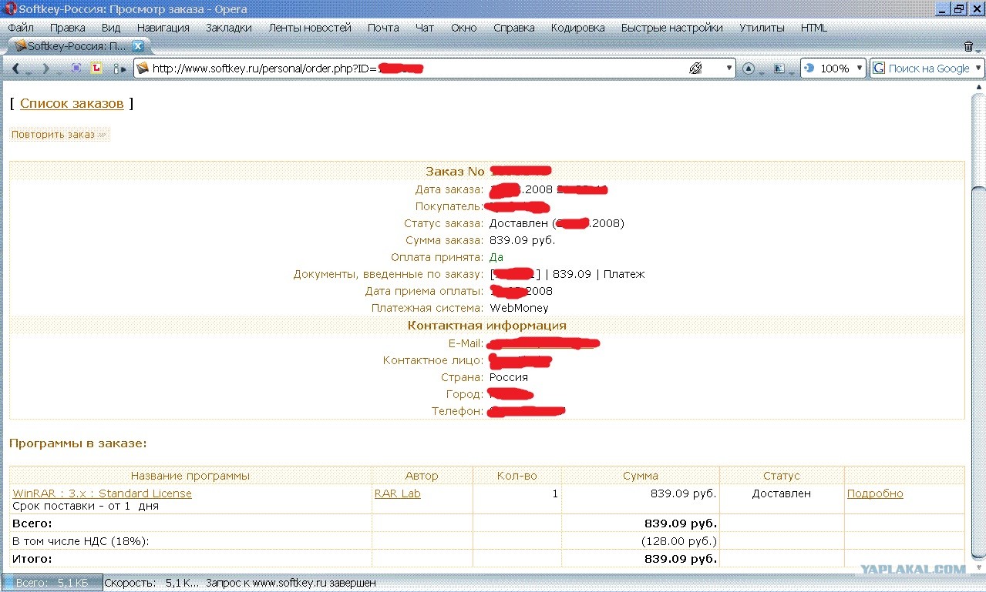Click the status bar Скорость readout
This screenshot has height=592, width=986.
click(x=151, y=584)
